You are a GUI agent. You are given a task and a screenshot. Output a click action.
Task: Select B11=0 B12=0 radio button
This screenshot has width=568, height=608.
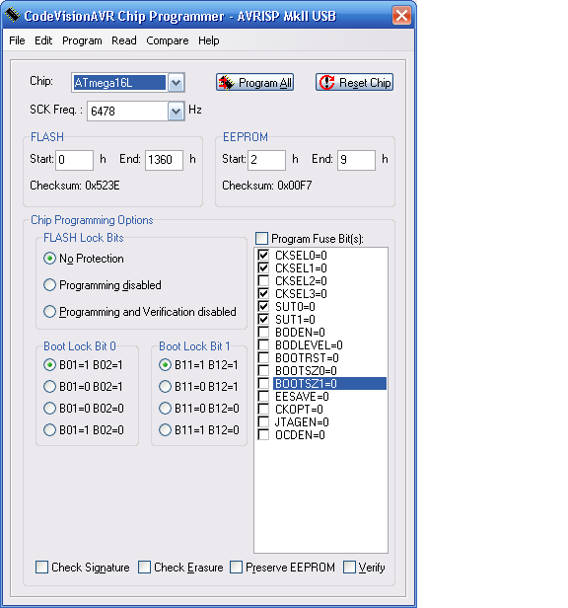(165, 409)
